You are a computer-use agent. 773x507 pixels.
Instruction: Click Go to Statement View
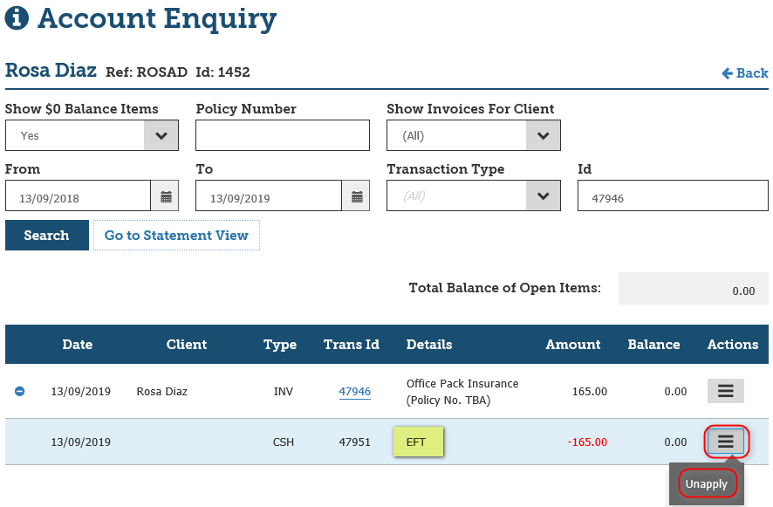[x=176, y=236]
